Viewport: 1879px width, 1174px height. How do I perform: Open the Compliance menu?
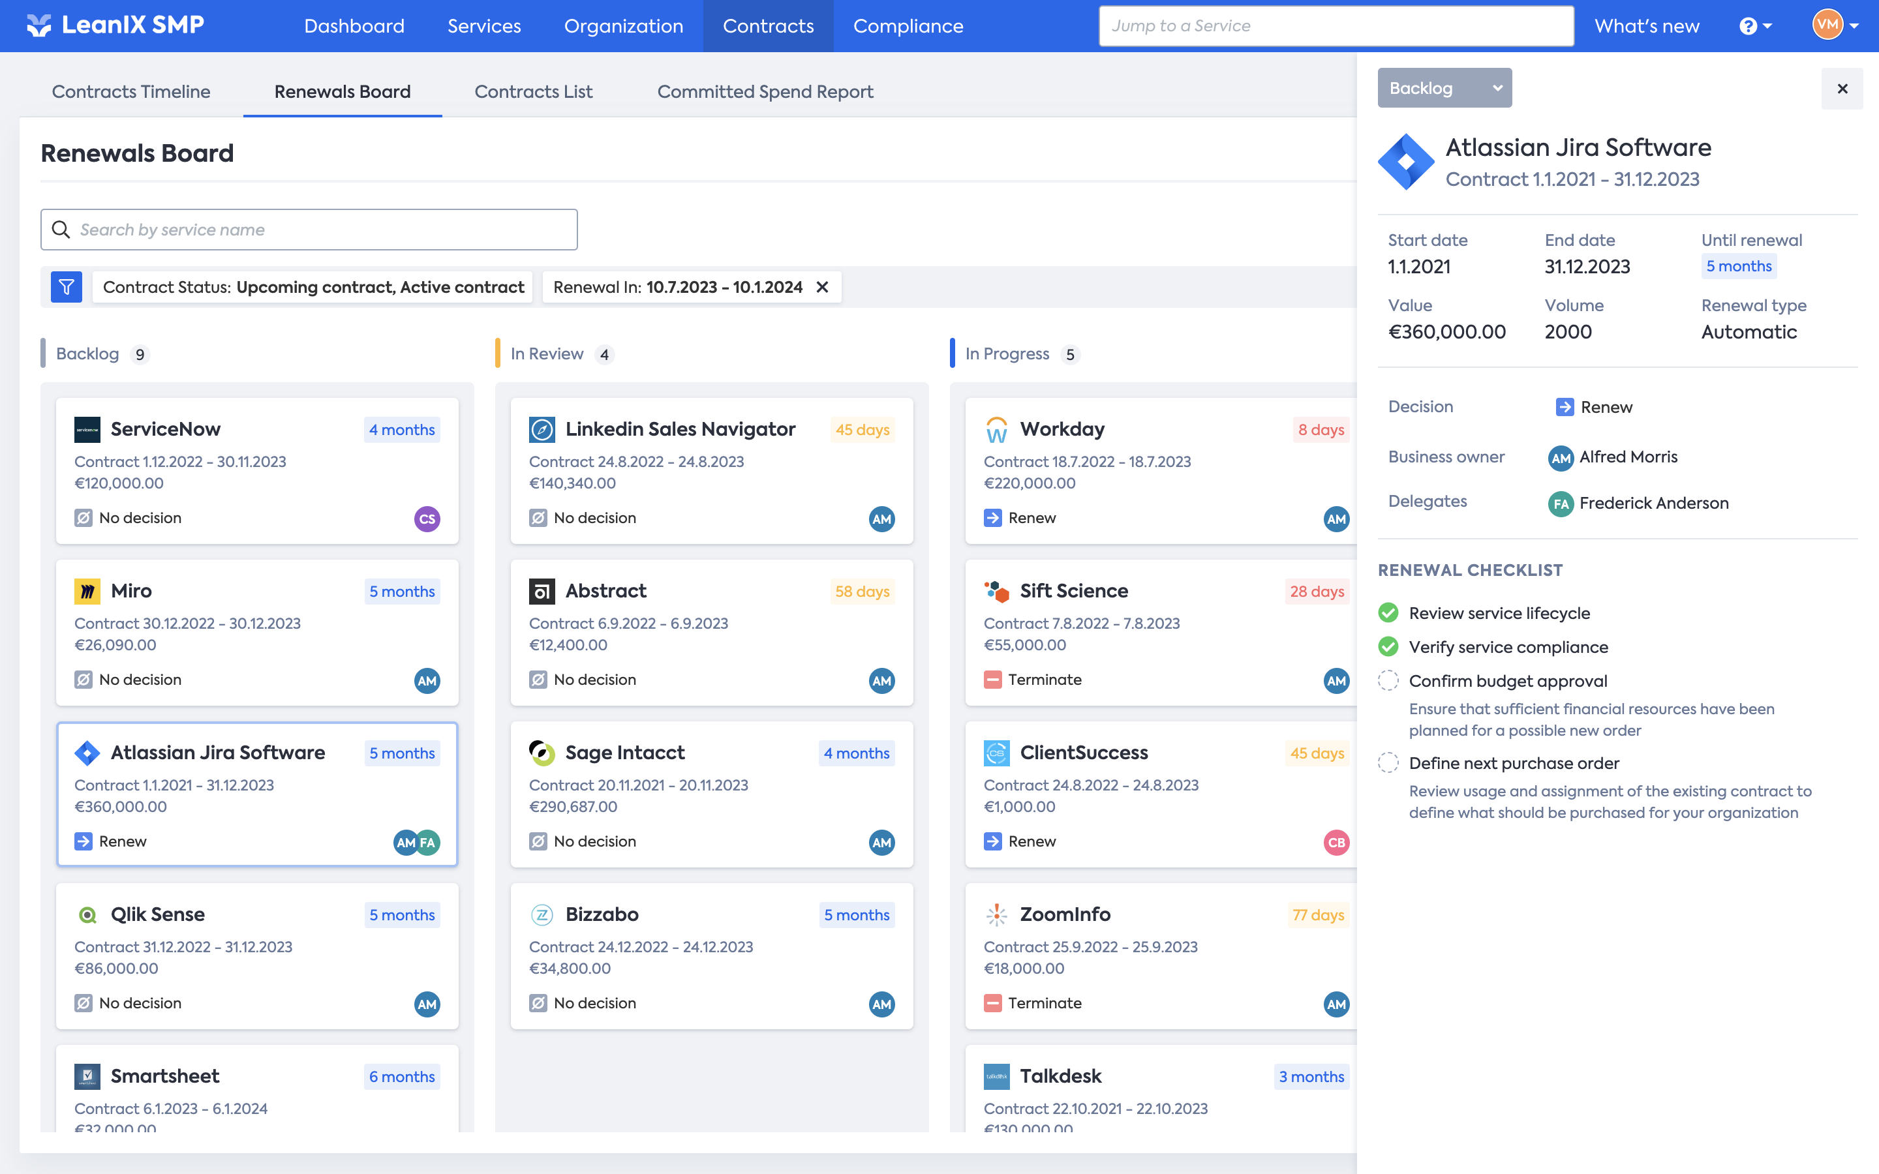[908, 25]
